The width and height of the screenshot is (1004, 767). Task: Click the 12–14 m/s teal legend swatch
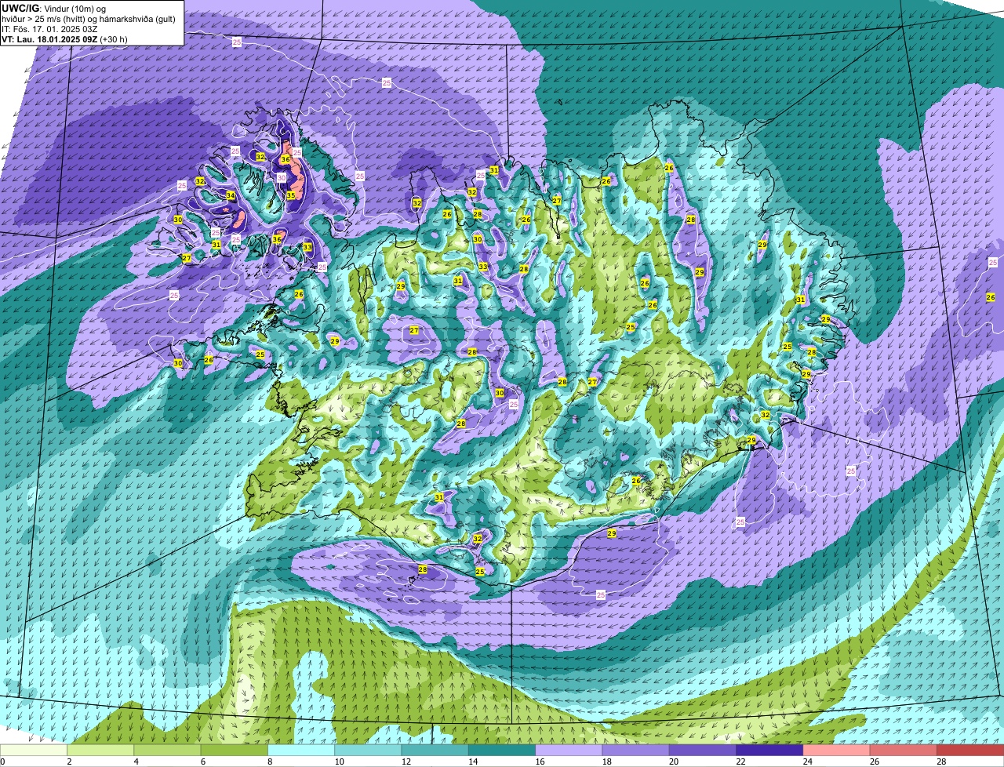point(435,750)
